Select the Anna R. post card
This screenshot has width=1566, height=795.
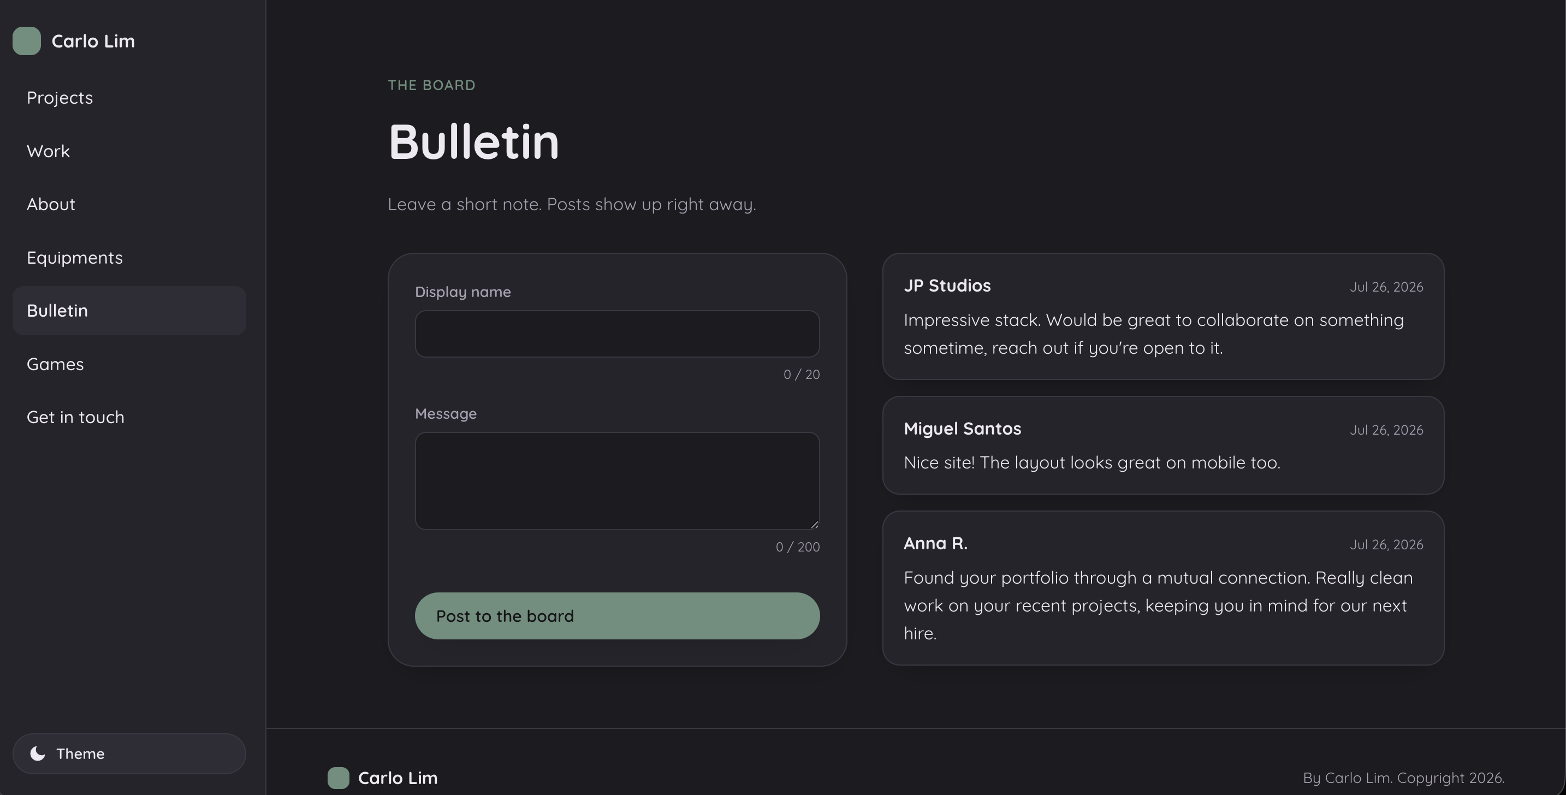tap(1163, 588)
